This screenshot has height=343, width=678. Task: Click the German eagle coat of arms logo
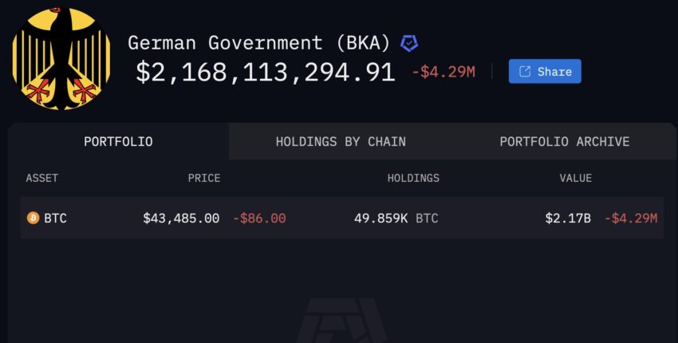point(61,58)
